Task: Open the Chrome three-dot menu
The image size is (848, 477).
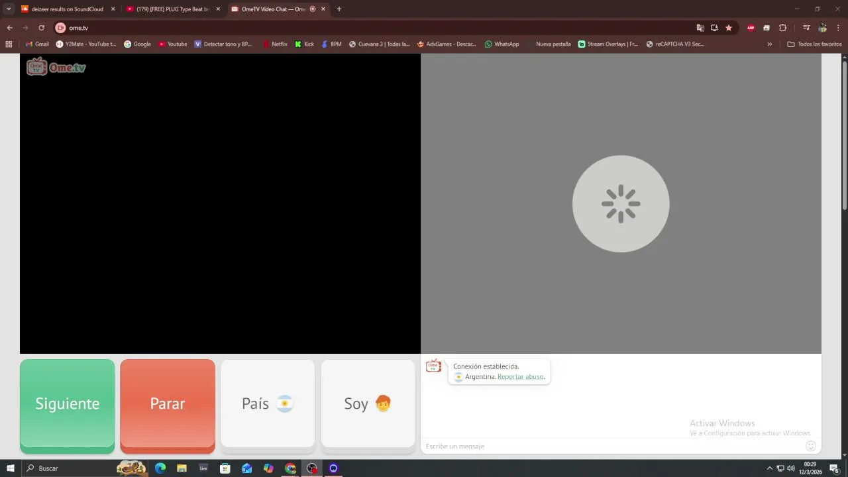Action: click(x=838, y=28)
